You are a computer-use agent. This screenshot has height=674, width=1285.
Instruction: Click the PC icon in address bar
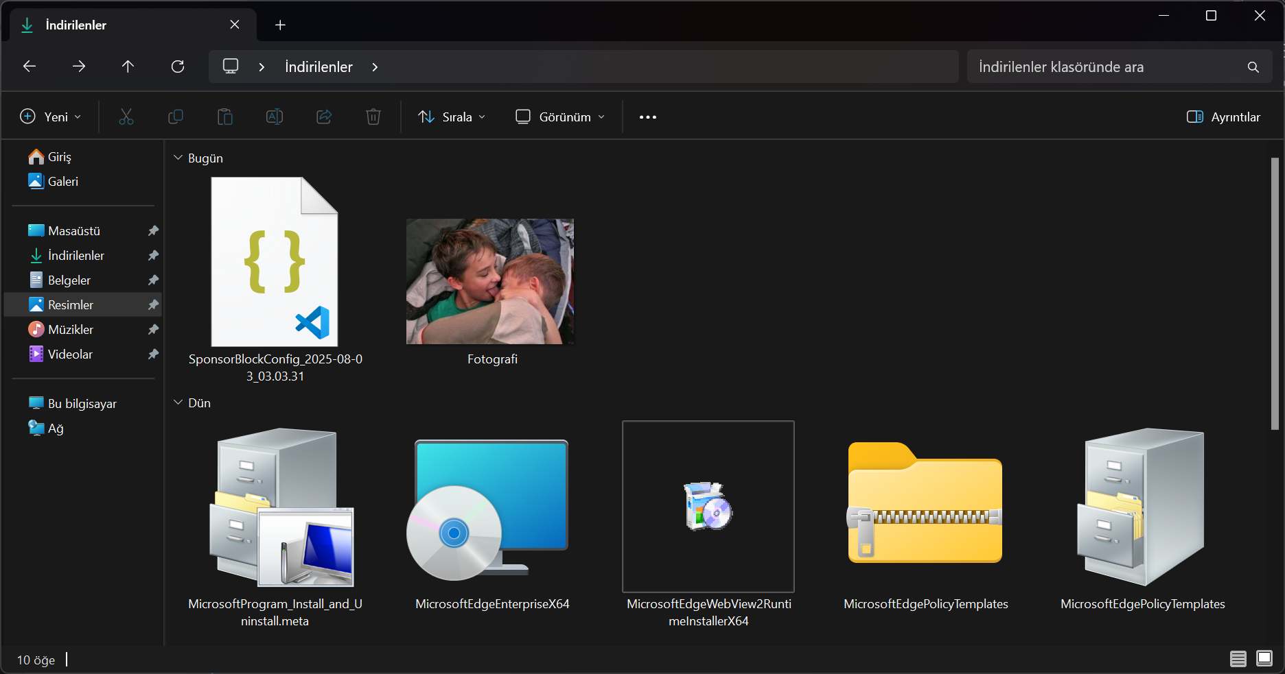tap(231, 67)
